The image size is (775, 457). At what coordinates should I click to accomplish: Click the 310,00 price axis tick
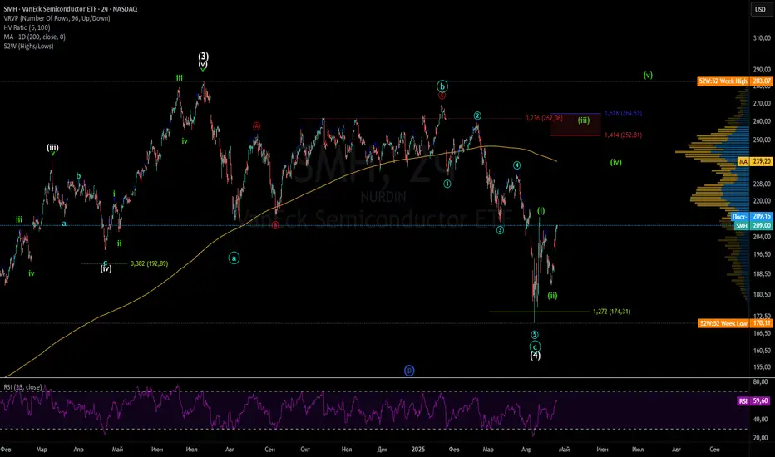coord(762,38)
